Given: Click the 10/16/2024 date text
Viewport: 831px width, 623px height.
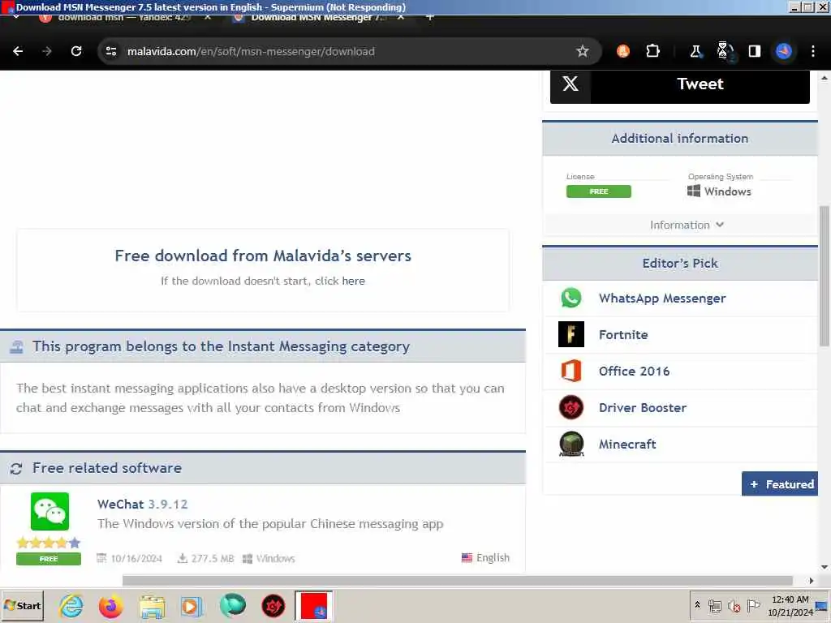Looking at the screenshot, I should [136, 558].
